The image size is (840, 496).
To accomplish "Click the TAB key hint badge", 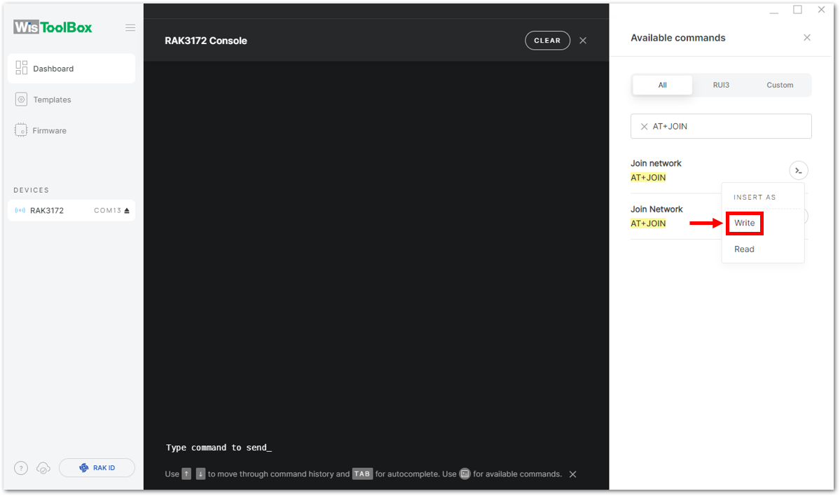I will click(362, 474).
